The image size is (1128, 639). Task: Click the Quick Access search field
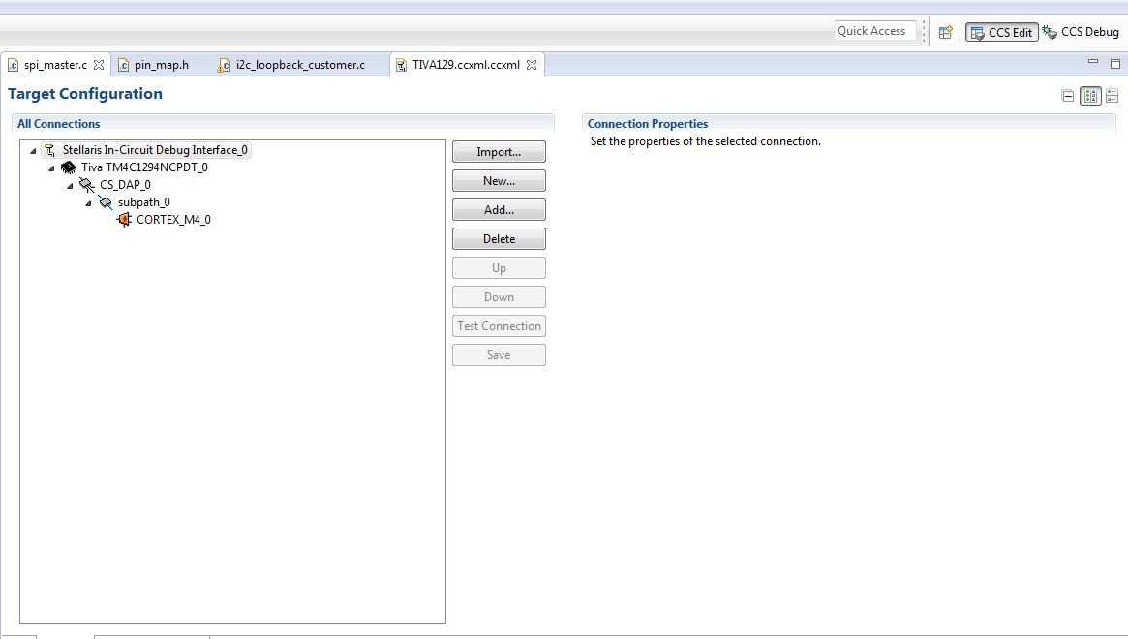(x=874, y=31)
